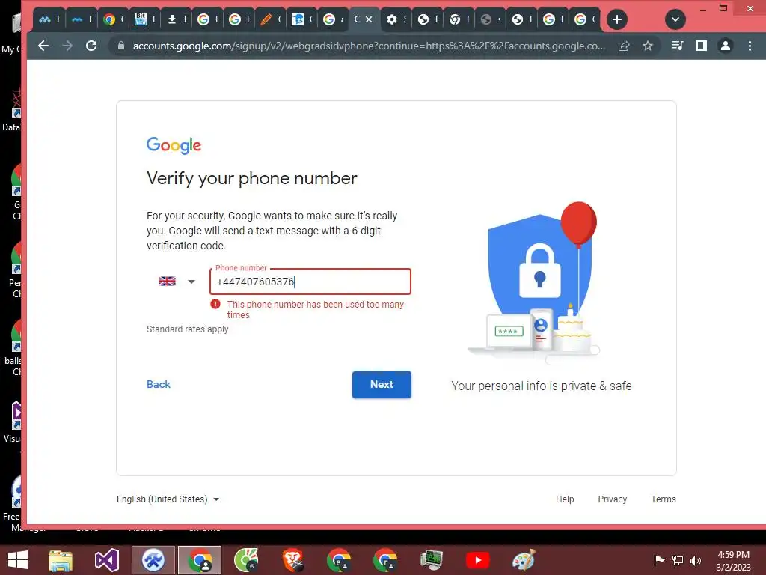The image size is (766, 575).
Task: Switch to the first browser tab
Action: 49,19
